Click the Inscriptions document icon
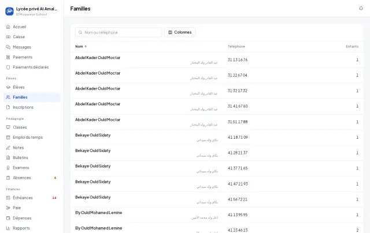 (8, 107)
